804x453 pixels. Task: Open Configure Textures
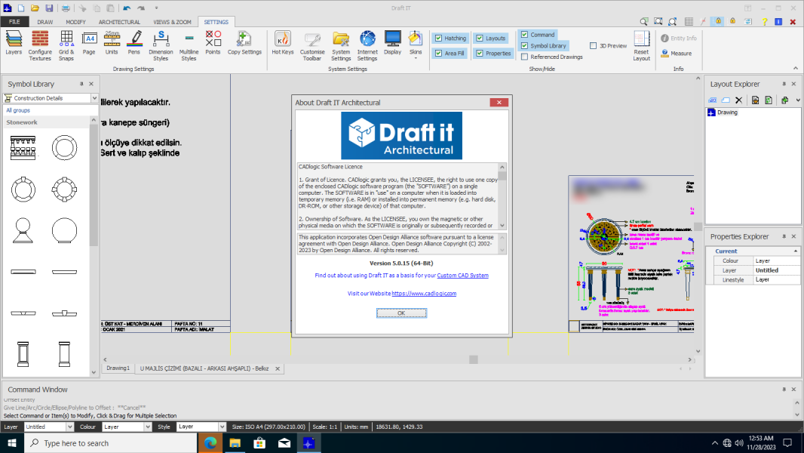click(40, 45)
